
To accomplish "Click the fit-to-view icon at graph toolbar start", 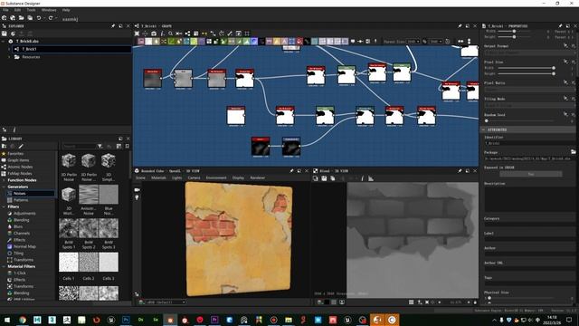I will click(x=137, y=34).
